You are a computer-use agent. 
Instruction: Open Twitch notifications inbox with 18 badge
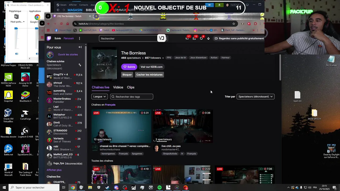pyautogui.click(x=194, y=38)
